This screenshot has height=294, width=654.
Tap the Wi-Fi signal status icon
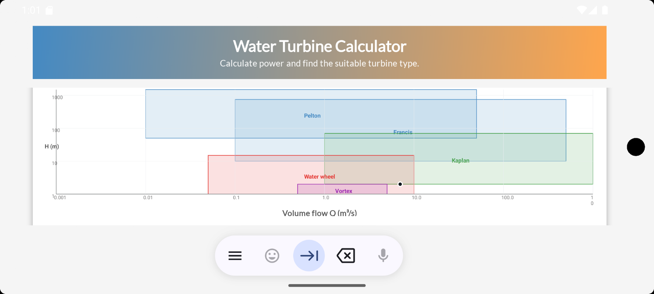coord(582,10)
